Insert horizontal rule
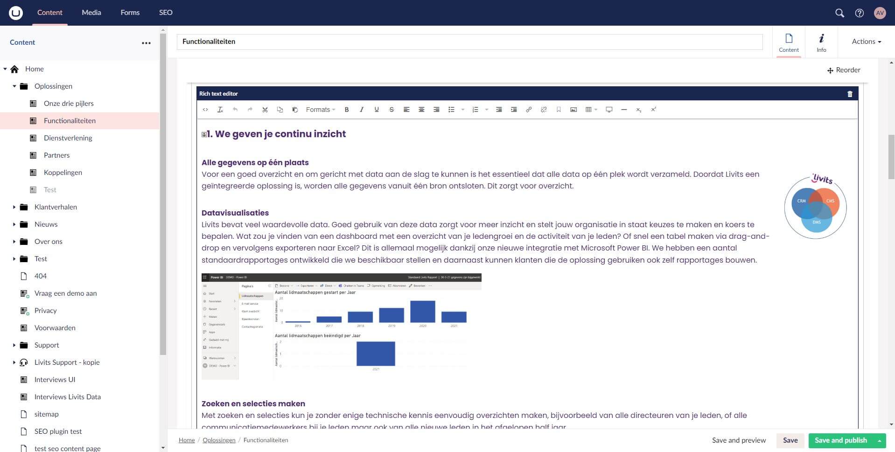This screenshot has width=895, height=452. coord(624,110)
